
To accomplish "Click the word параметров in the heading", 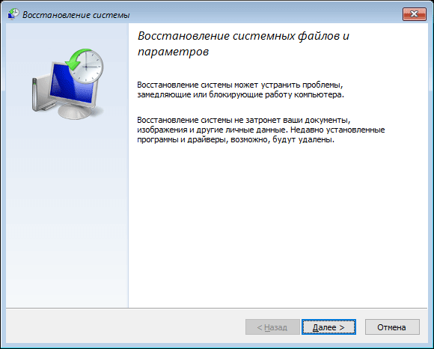I will [173, 52].
